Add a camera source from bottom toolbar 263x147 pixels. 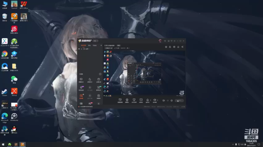[x=127, y=101]
